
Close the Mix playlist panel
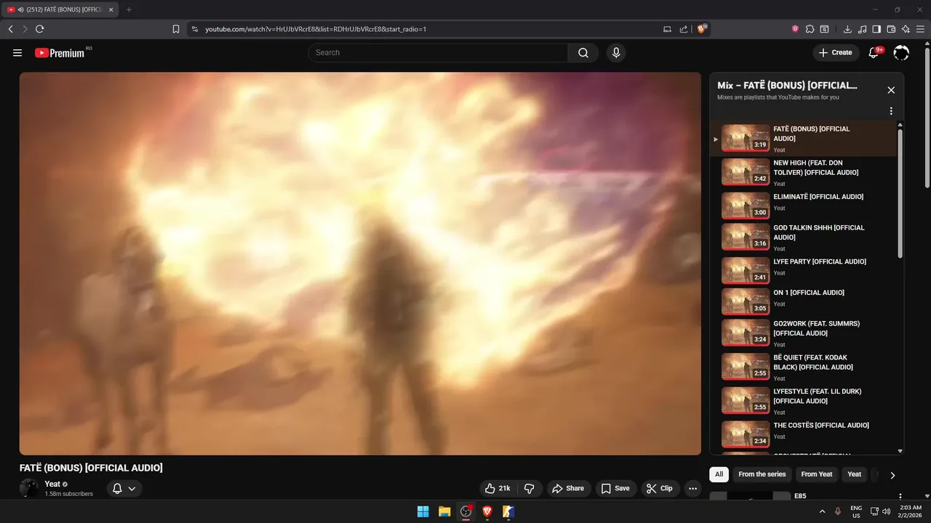pos(891,90)
